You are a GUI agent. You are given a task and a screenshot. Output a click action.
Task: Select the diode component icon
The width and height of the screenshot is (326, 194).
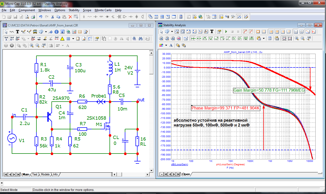tap(107, 17)
